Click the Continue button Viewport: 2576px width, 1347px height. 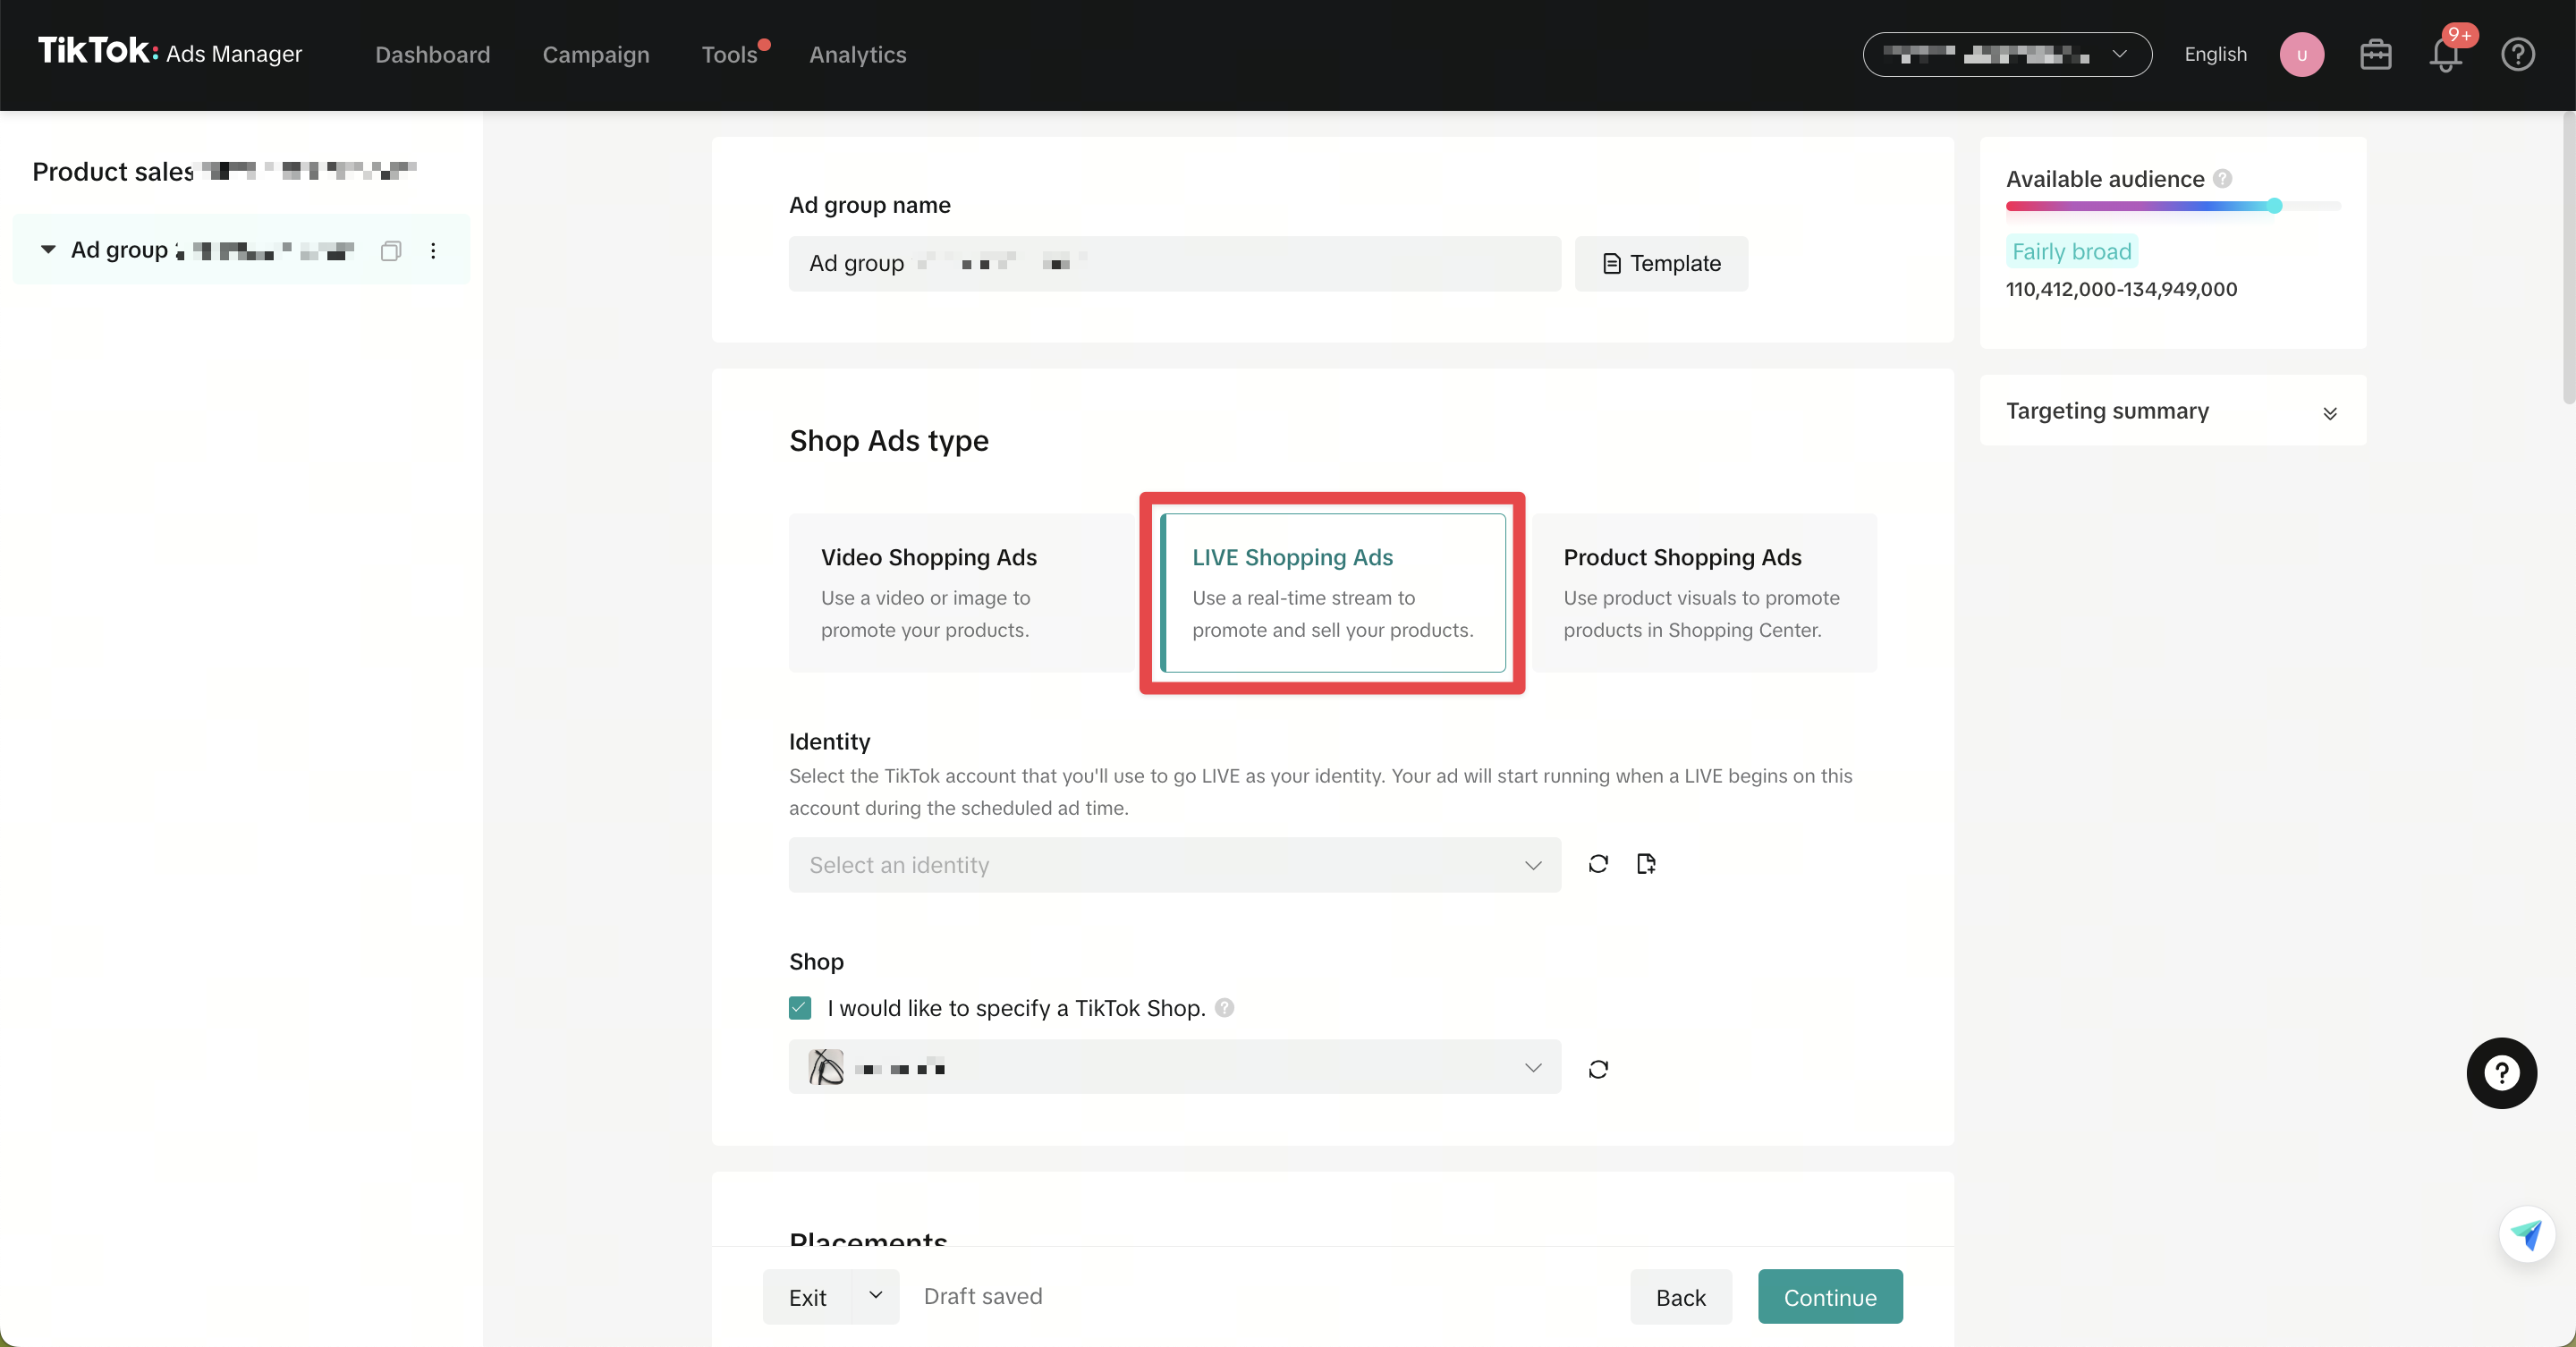pos(1829,1297)
